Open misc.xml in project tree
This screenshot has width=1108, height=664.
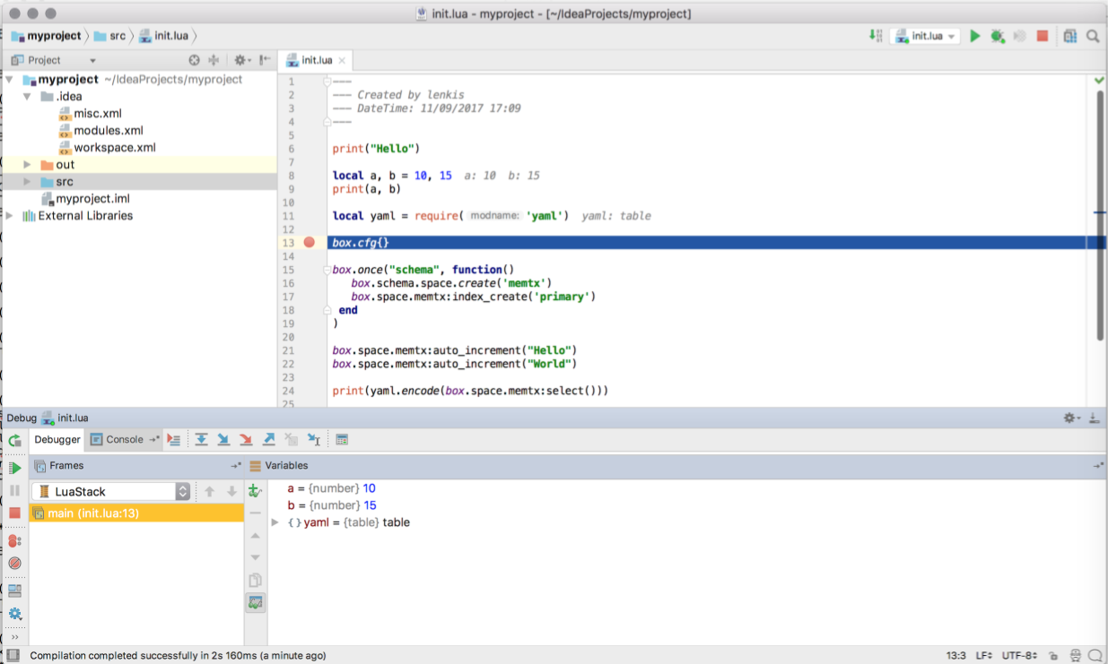(x=90, y=114)
